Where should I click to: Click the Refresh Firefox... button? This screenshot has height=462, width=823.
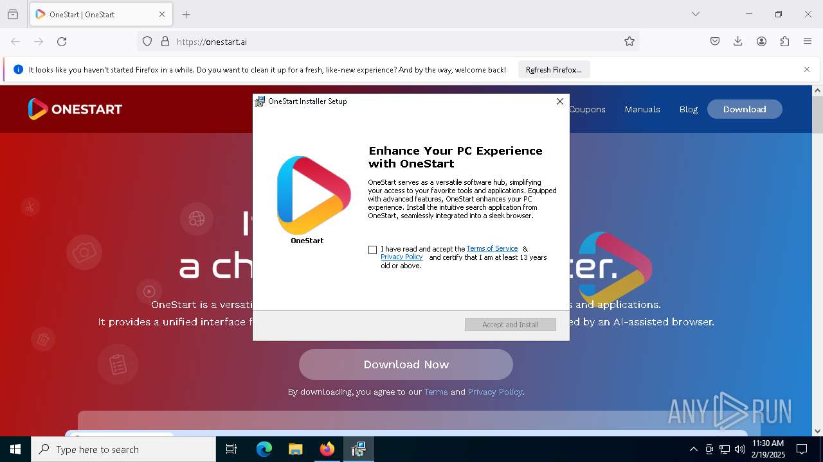(554, 70)
